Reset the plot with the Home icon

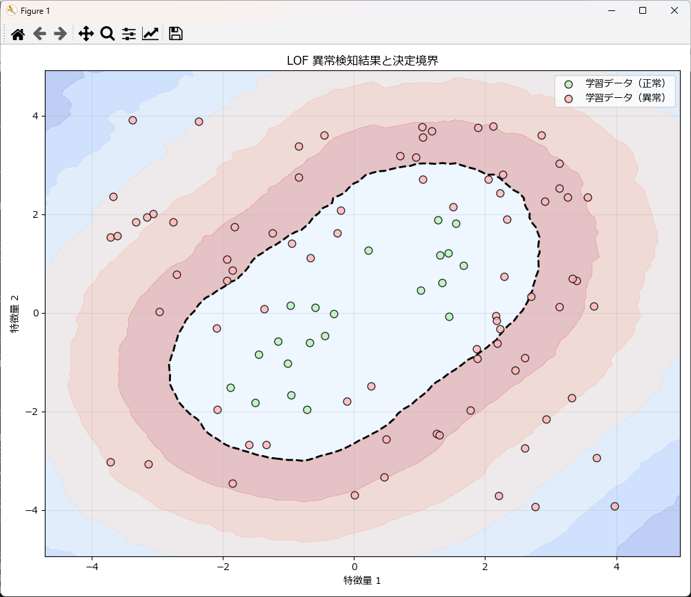tap(18, 34)
